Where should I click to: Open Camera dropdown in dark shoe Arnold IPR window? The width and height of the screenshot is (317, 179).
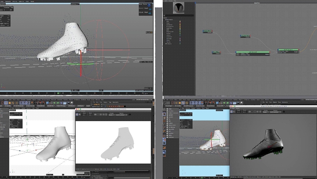[x=276, y=112]
